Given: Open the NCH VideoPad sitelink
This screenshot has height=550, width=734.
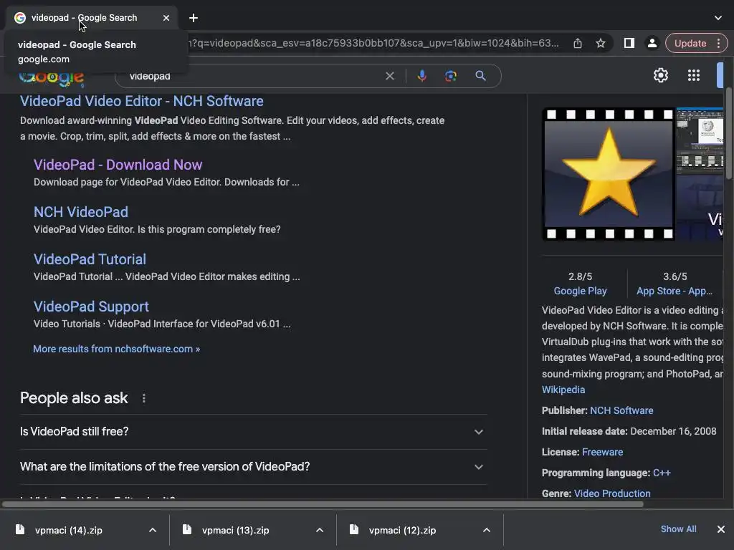Looking at the screenshot, I should [81, 212].
